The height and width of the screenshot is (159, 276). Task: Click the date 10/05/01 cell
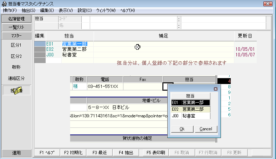pyautogui.click(x=245, y=49)
